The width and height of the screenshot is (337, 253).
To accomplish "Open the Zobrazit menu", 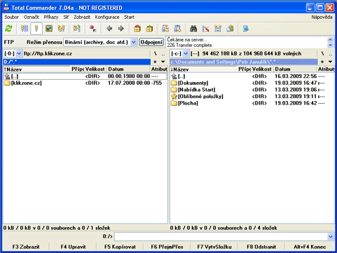I will (x=82, y=17).
